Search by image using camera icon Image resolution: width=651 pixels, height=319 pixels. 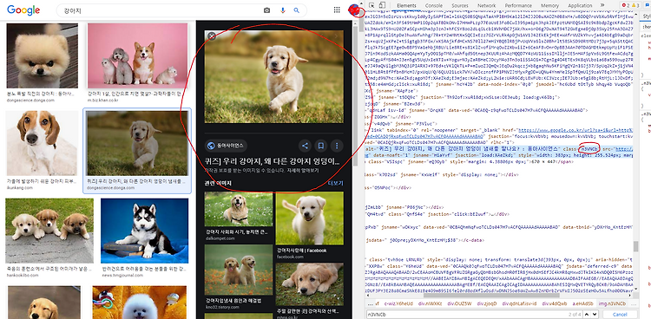267,10
